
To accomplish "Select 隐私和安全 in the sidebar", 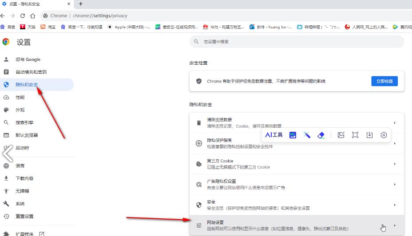I will coord(37,85).
